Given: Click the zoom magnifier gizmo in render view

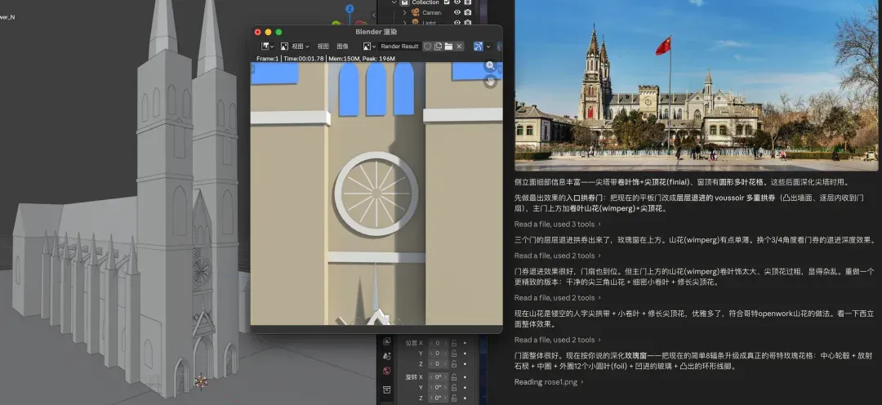Looking at the screenshot, I should 491,66.
